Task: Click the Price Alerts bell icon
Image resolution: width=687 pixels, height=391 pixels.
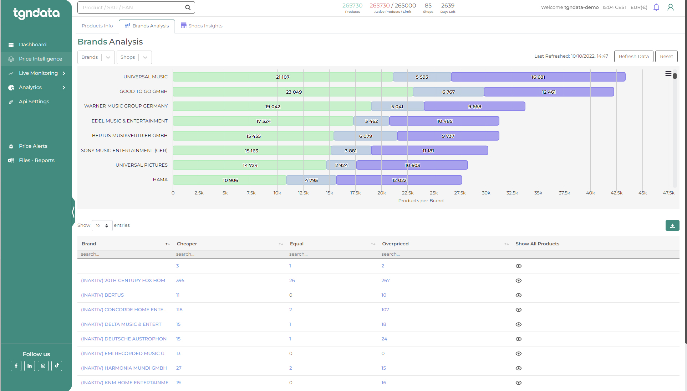Action: (x=11, y=146)
